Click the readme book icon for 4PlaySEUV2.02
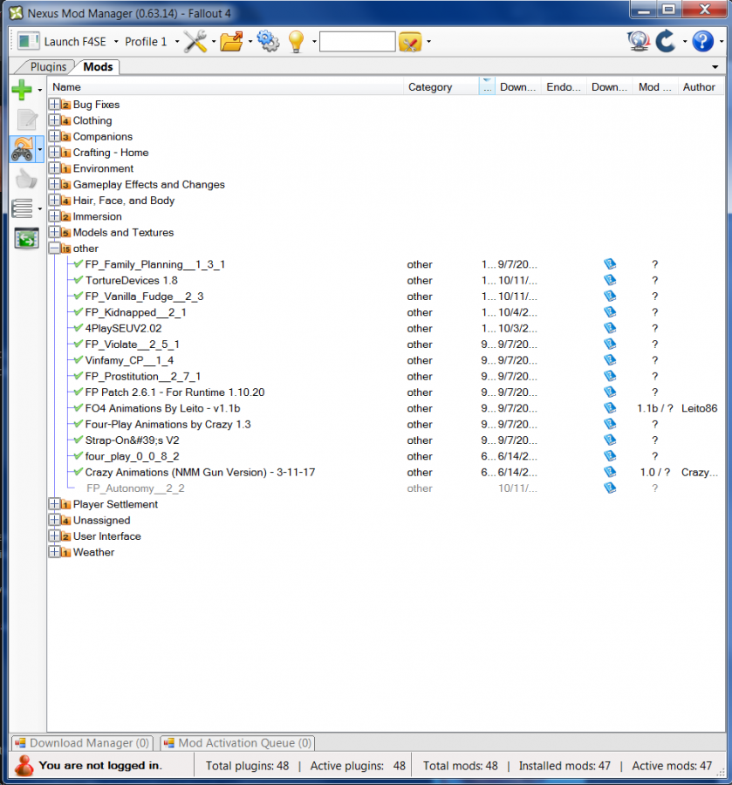This screenshot has width=732, height=785. pos(609,328)
